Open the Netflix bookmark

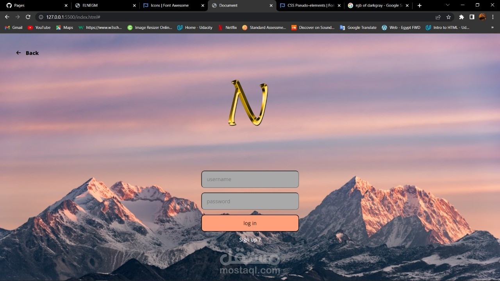pyautogui.click(x=227, y=27)
